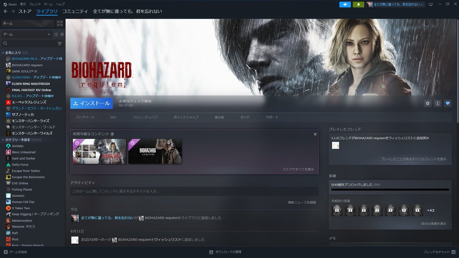Select DARK SOULS III in sidebar
459x258 pixels.
(24, 71)
